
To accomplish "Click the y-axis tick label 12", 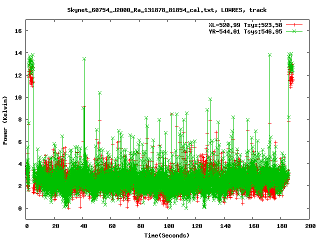I will click(x=18, y=75).
